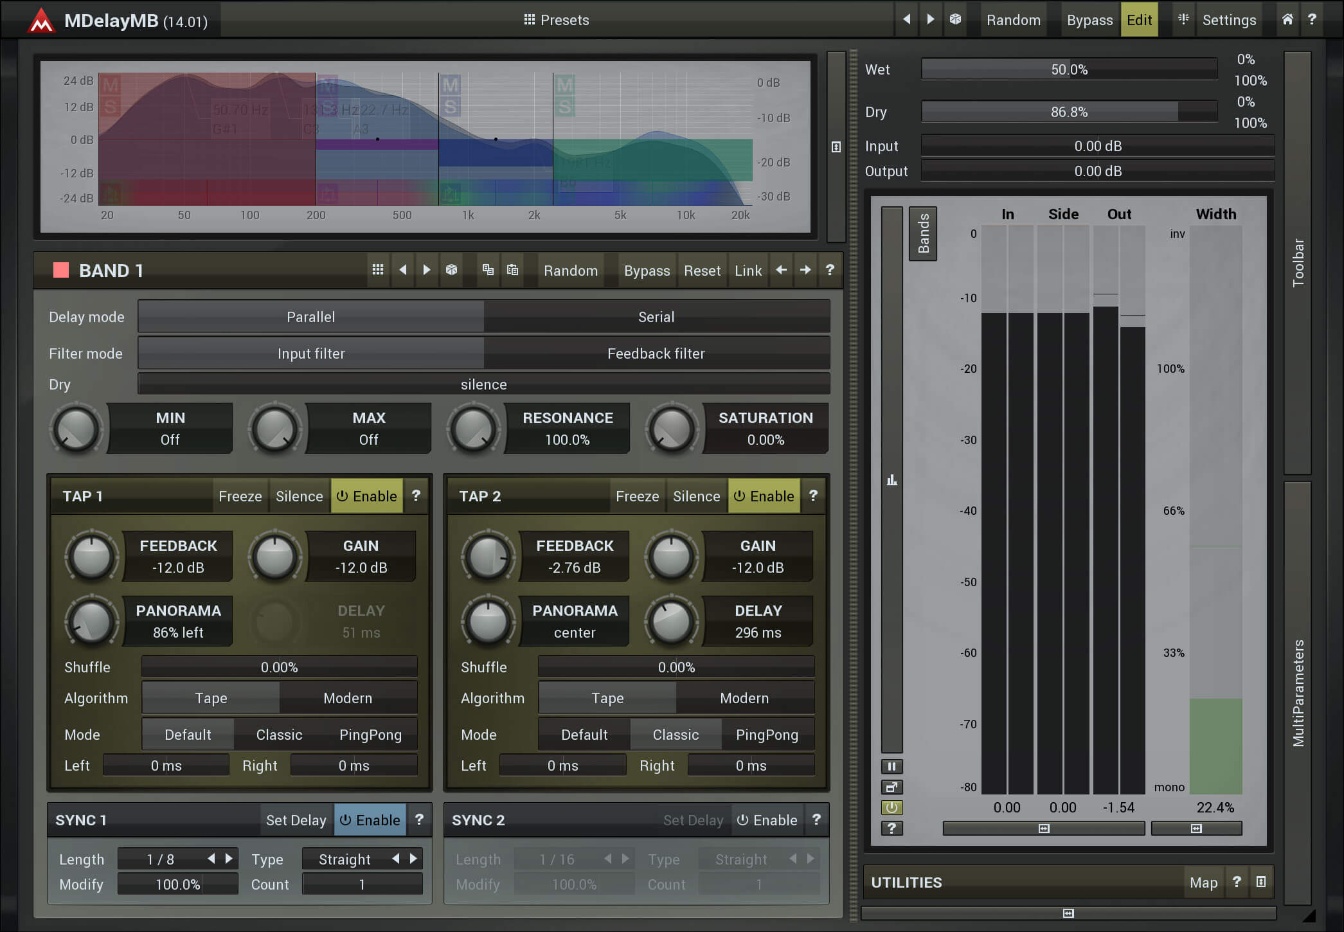Click Sync 1 Set Delay button
The height and width of the screenshot is (932, 1344).
tap(296, 820)
